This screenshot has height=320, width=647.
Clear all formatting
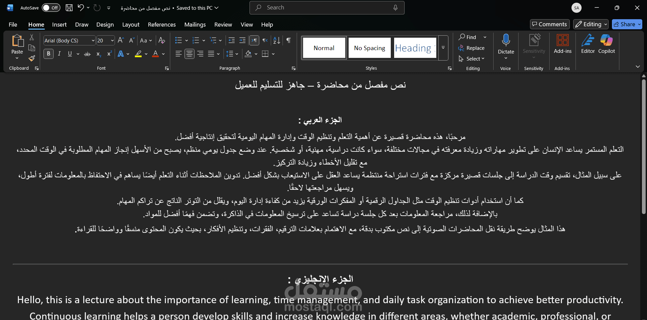pyautogui.click(x=162, y=40)
